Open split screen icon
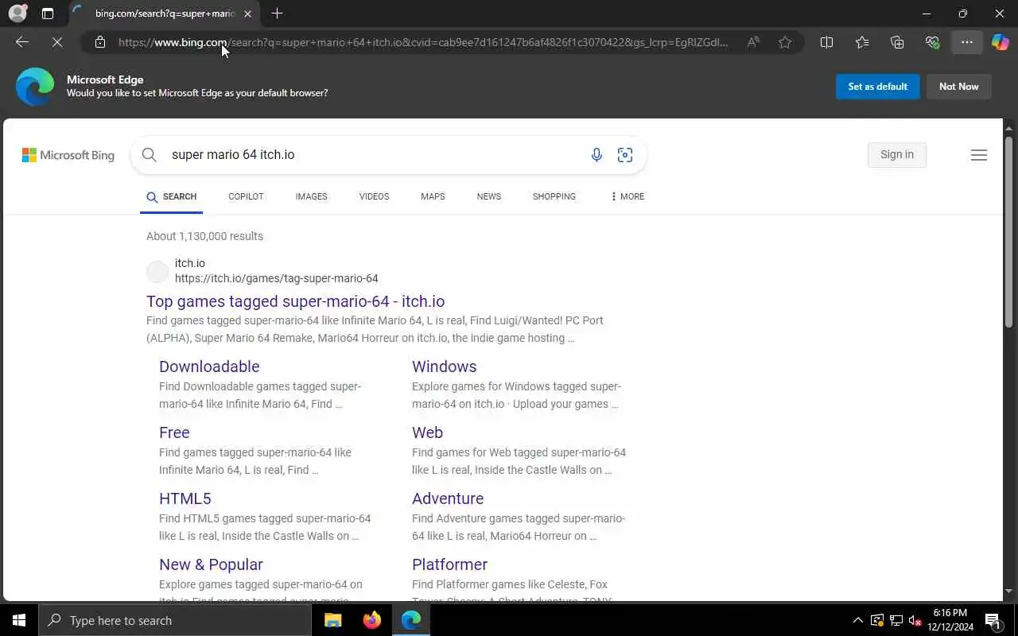 [x=826, y=42]
